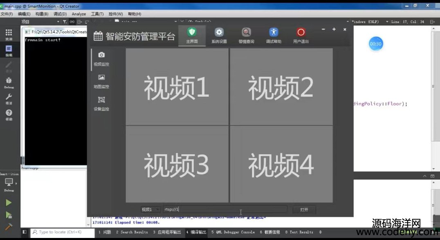The width and height of the screenshot is (440, 240).
Task: Click the green Run button in Qt Creator
Action: pyautogui.click(x=9, y=203)
